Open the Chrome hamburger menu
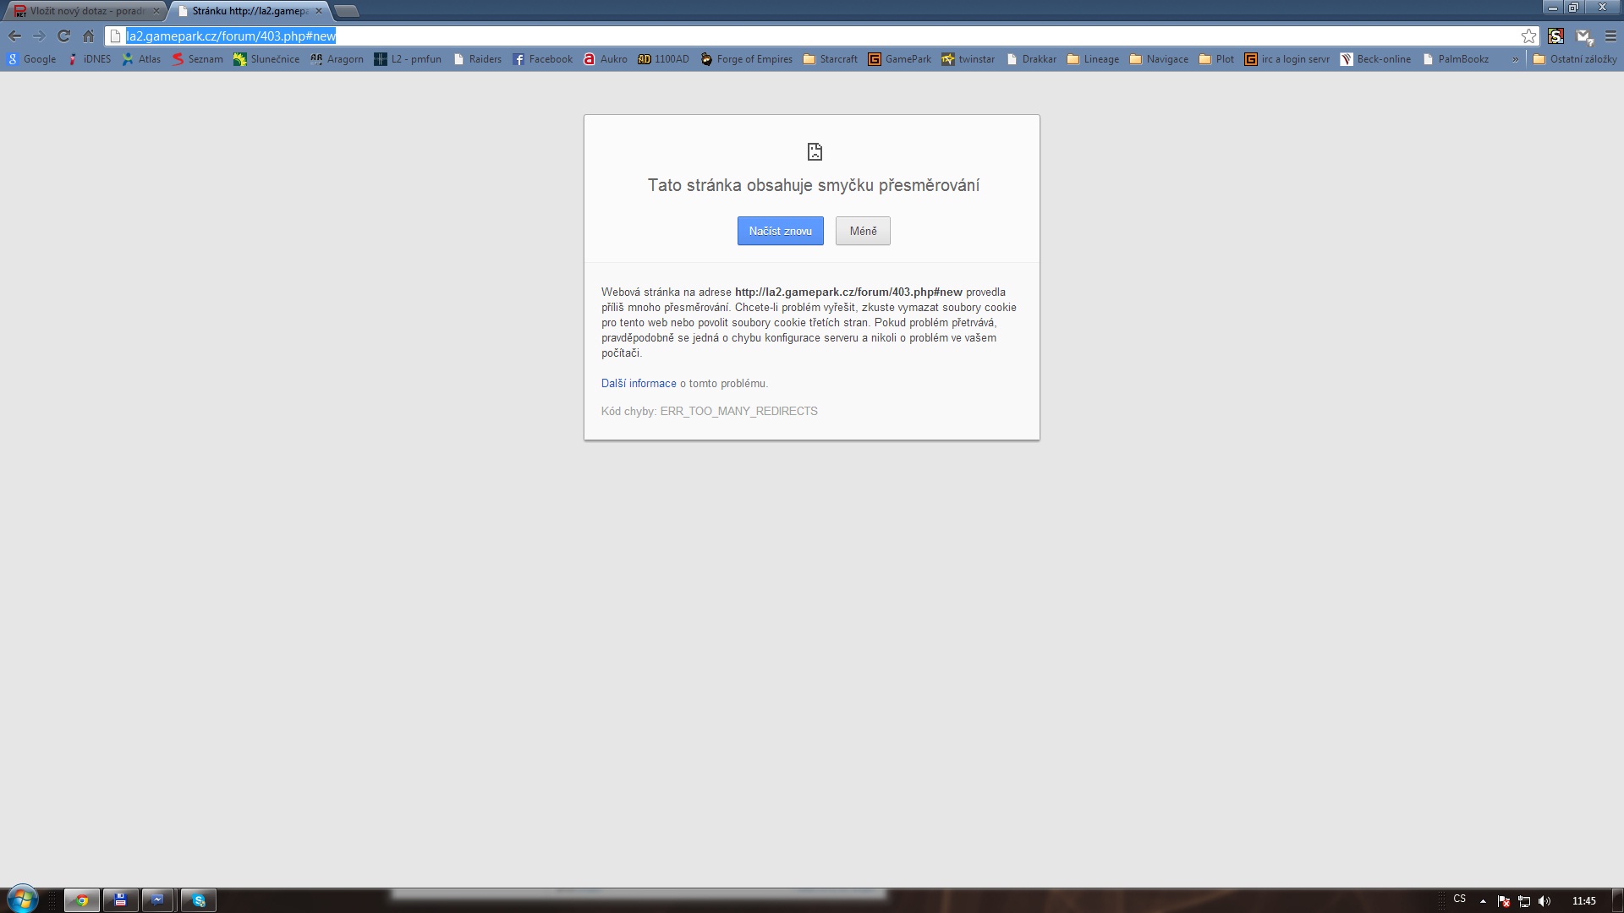Viewport: 1624px width, 913px height. coord(1610,36)
